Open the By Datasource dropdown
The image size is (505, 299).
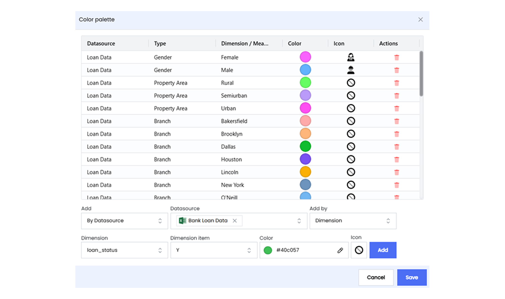124,221
